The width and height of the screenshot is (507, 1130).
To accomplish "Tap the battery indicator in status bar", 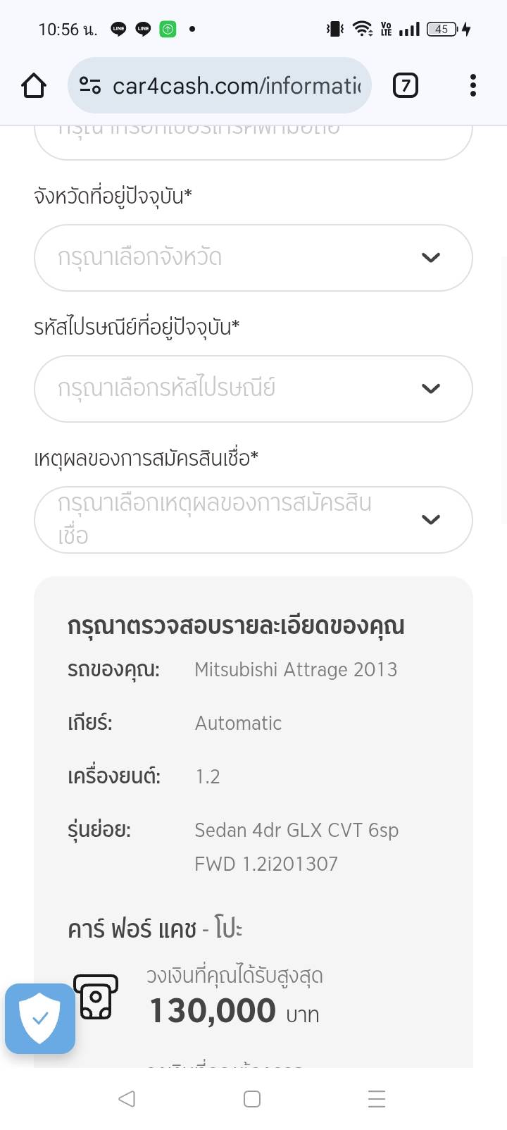I will coord(442,29).
